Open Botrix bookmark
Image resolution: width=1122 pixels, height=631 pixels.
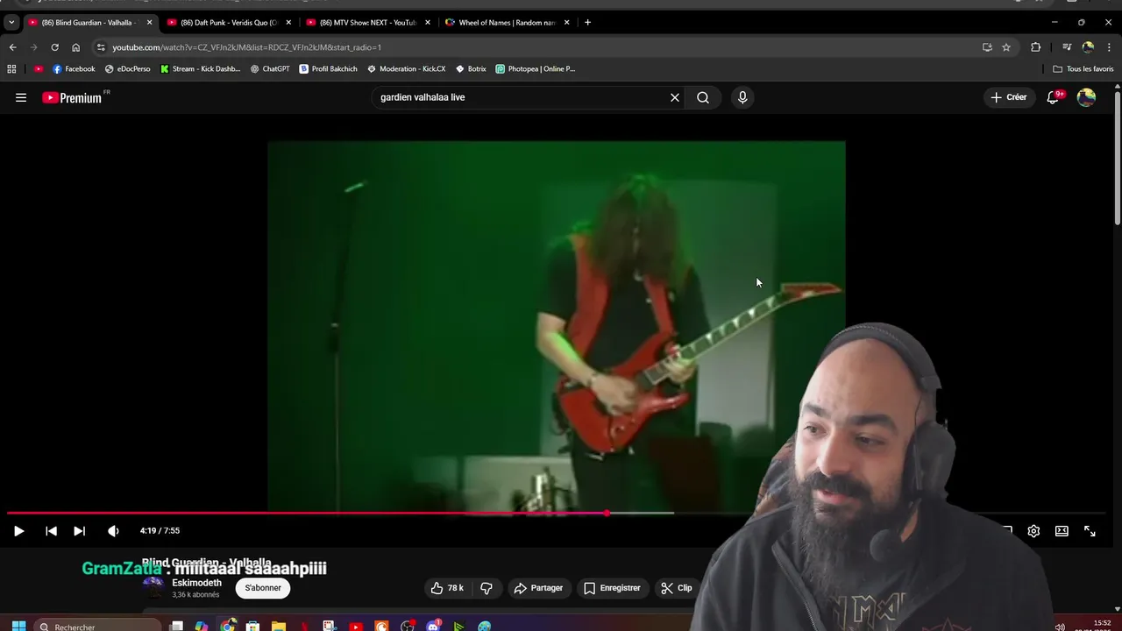click(x=471, y=68)
